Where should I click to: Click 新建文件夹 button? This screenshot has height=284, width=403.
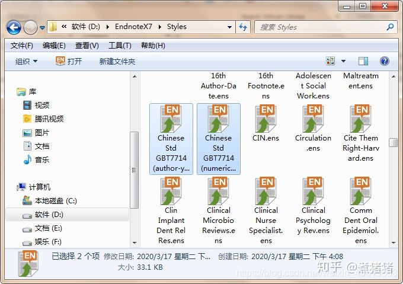(117, 62)
